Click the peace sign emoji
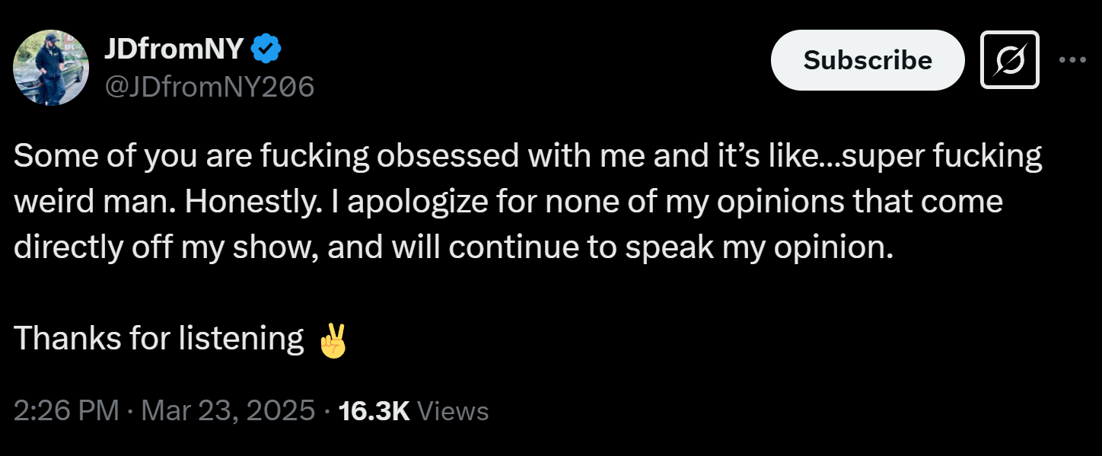Screen dimensions: 1102x456 tap(333, 340)
